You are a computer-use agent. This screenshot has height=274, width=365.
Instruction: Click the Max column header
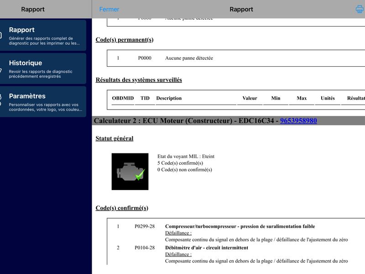click(302, 98)
